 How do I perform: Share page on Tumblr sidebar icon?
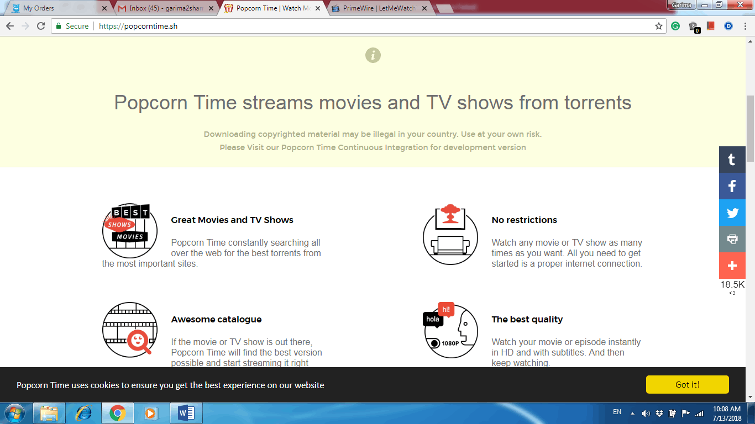732,160
